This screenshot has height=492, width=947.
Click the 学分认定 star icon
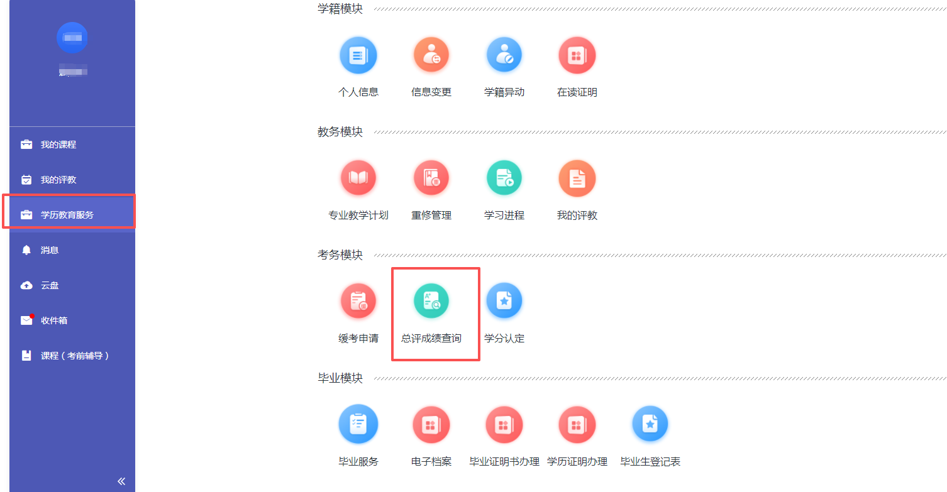coord(504,302)
